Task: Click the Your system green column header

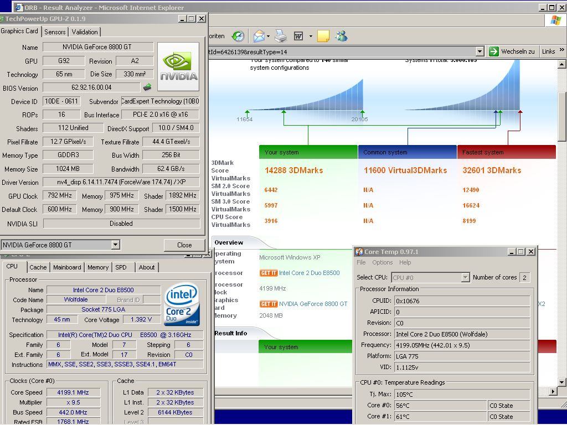Action: [x=308, y=152]
